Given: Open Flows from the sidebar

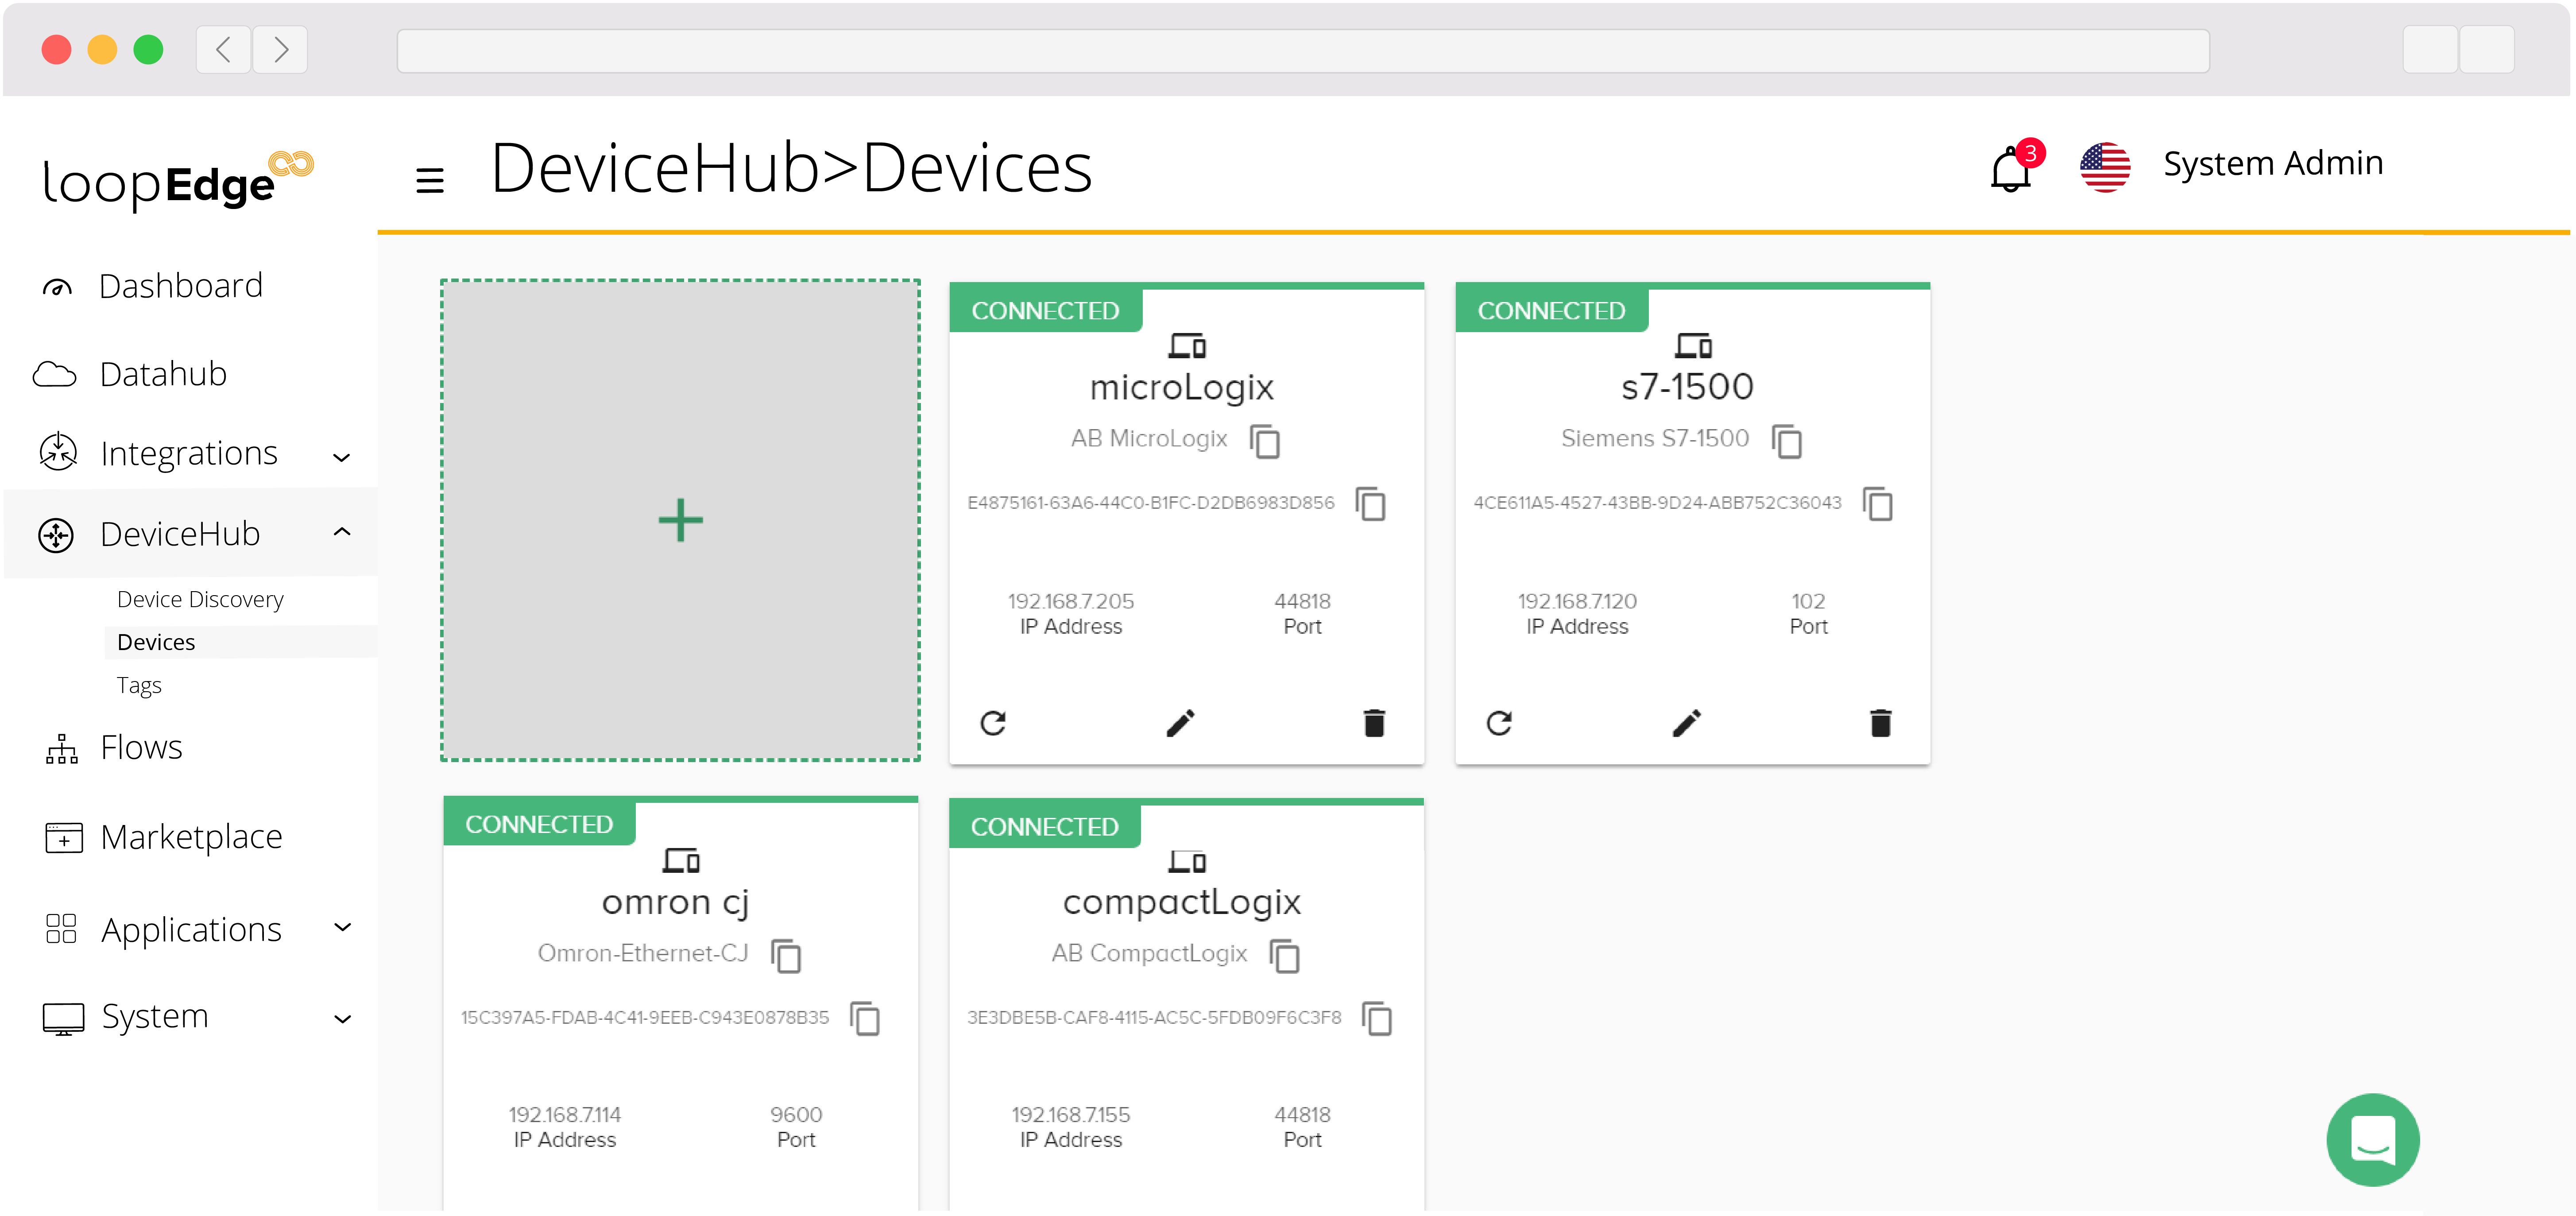Looking at the screenshot, I should pos(142,748).
